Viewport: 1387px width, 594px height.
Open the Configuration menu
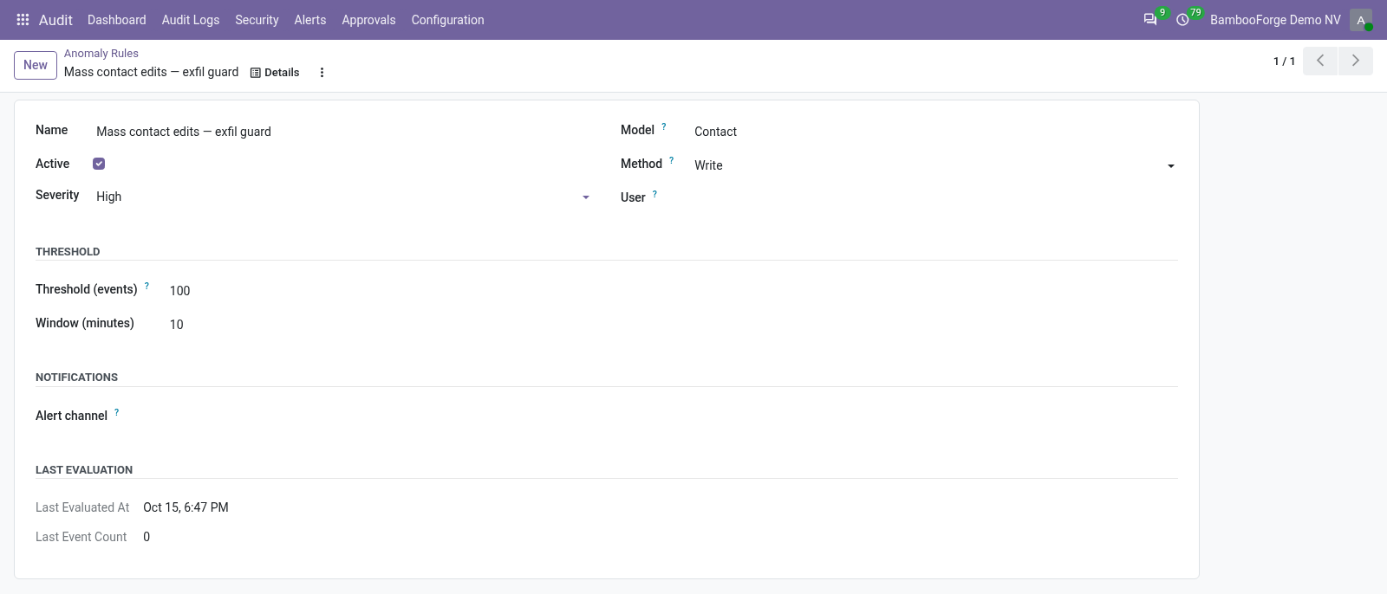pos(447,20)
